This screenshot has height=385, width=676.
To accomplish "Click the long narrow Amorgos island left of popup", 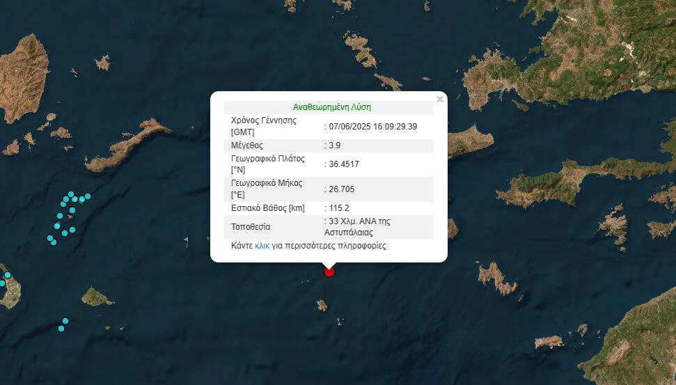I will [x=128, y=146].
